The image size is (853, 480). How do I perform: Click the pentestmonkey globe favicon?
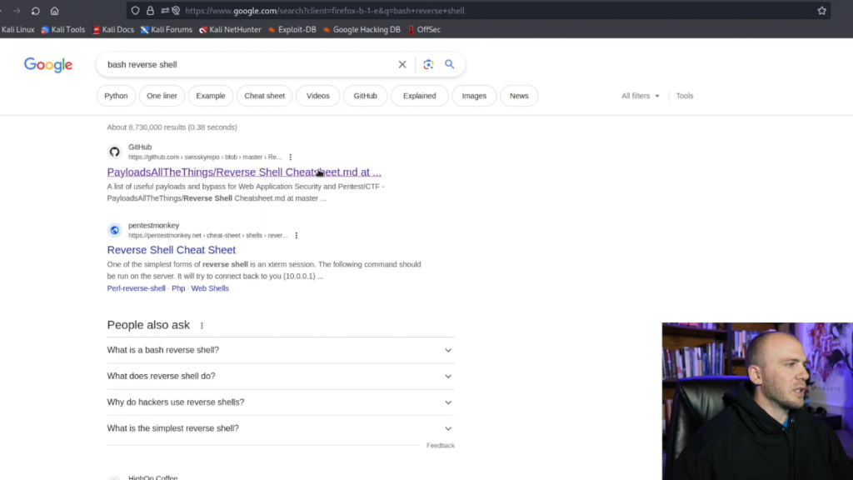114,230
